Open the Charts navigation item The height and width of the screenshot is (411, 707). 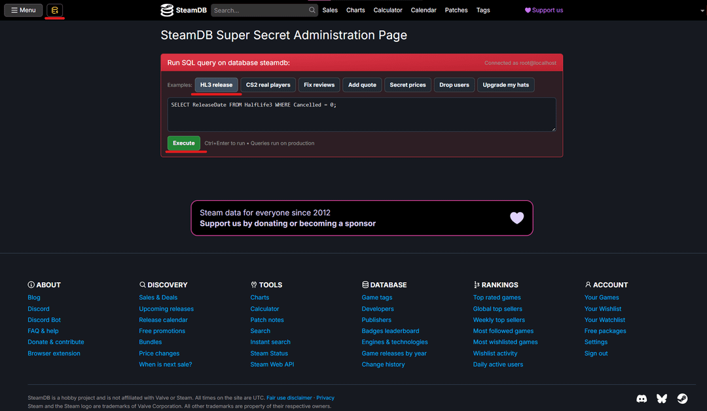355,10
